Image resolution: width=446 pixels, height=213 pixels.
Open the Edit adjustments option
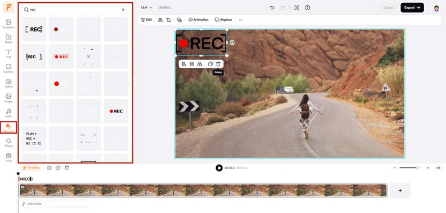(x=146, y=20)
